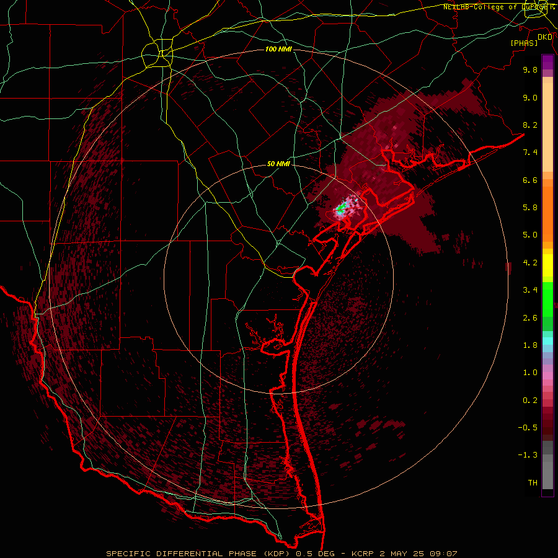This screenshot has width=558, height=558.
Task: Click the 9.0 value on the color scale
Action: coord(530,97)
